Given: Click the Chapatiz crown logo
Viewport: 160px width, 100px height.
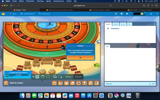Looking at the screenshot, I should point(3,14).
